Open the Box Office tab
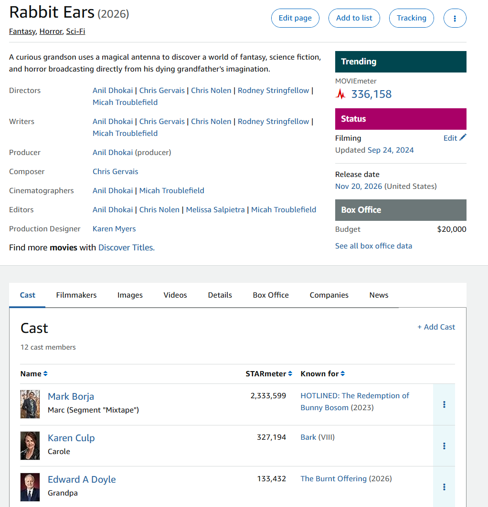This screenshot has width=488, height=507. (271, 295)
